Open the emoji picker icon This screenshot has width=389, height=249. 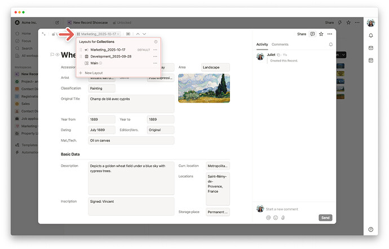point(275,218)
